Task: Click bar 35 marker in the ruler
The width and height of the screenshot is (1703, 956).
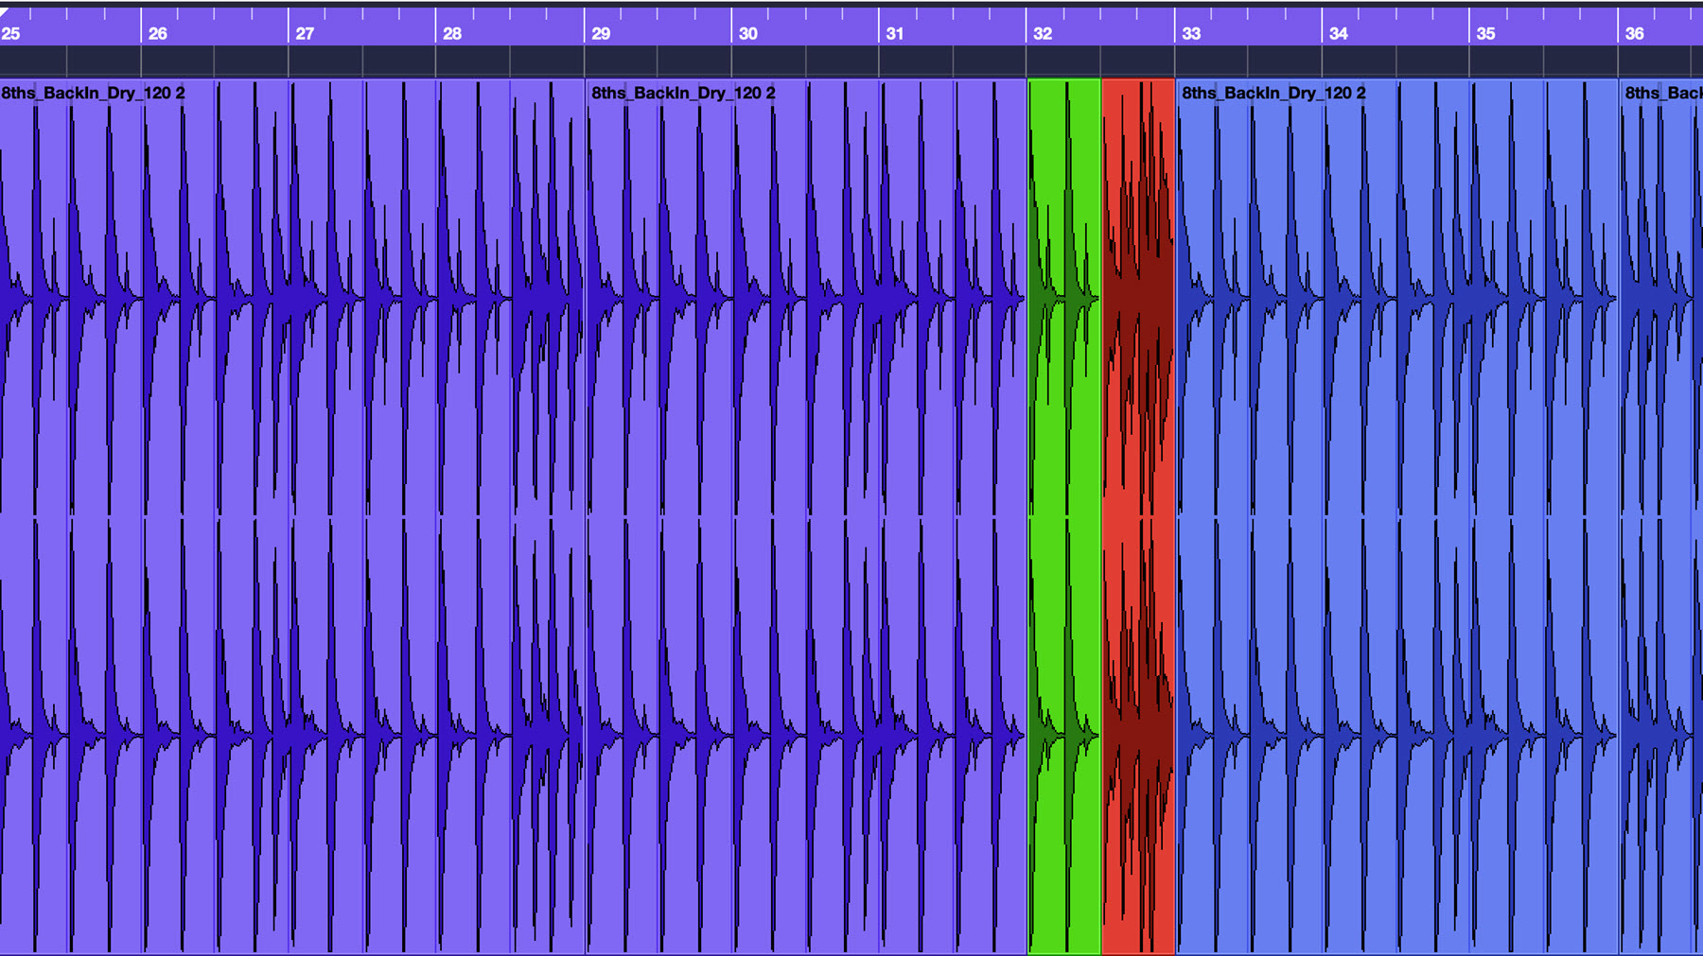Action: point(1485,33)
